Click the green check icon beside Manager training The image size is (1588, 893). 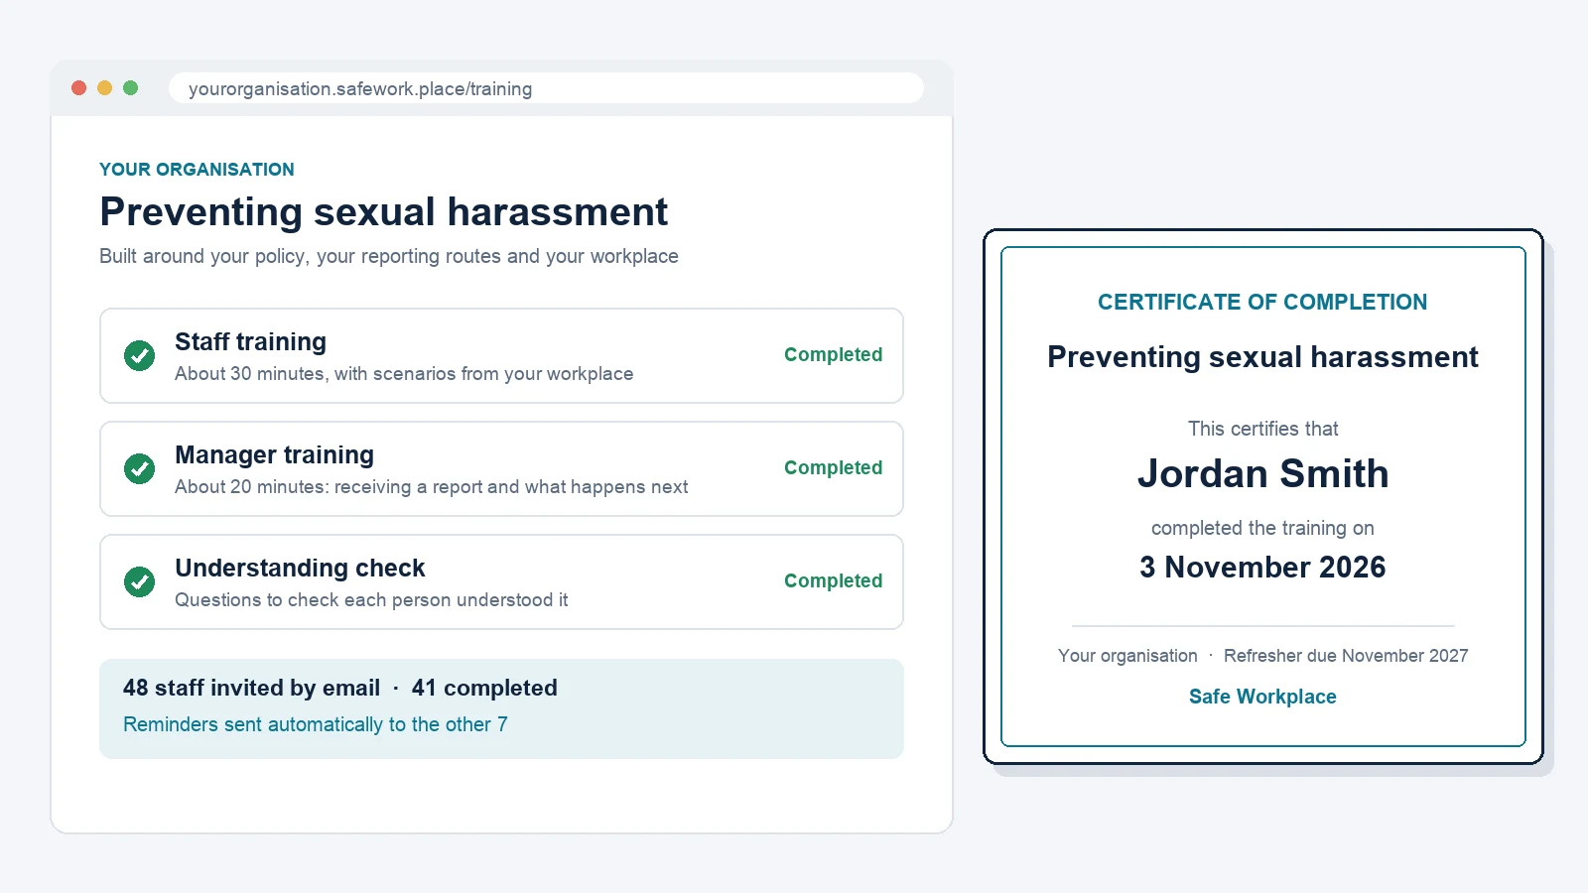[139, 468]
